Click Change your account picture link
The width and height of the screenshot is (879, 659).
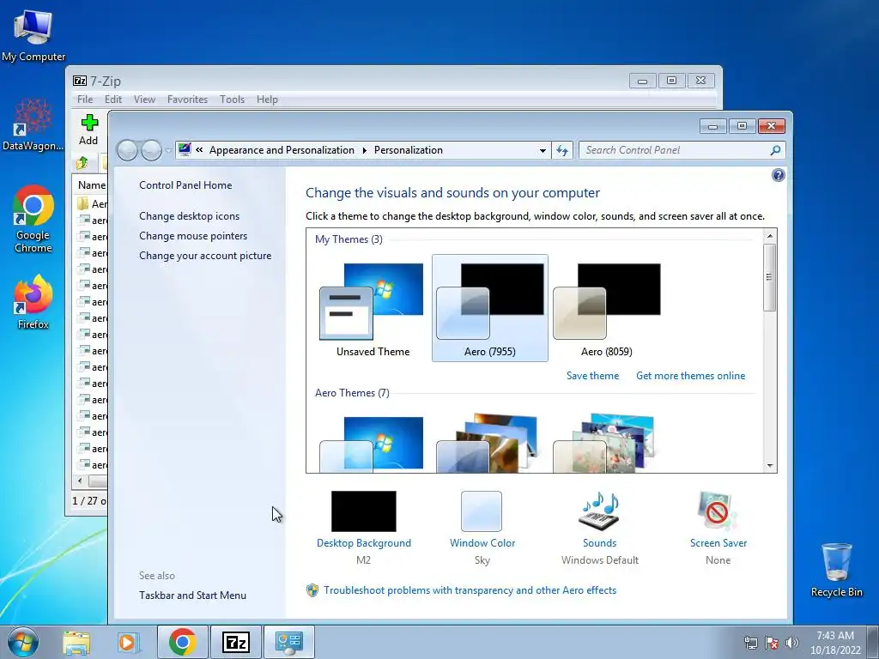[205, 256]
